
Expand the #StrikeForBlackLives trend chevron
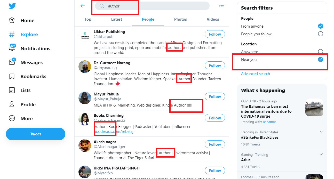tap(321, 132)
